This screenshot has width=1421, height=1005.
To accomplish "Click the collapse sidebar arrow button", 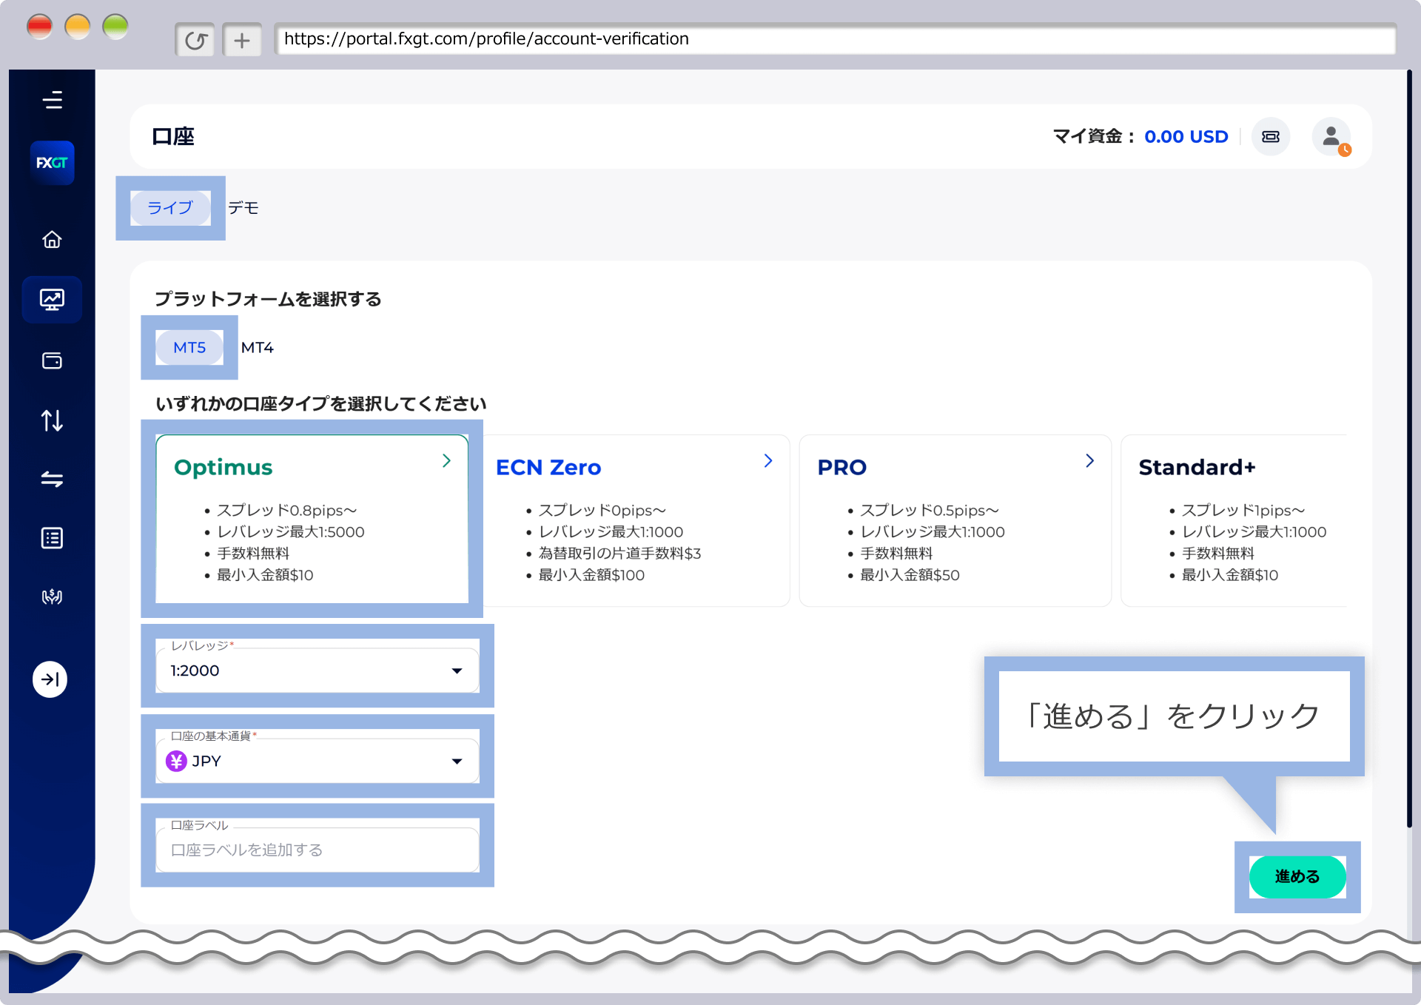I will click(50, 679).
